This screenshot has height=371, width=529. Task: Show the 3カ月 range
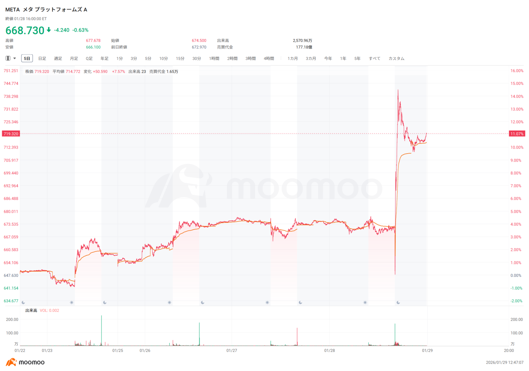pyautogui.click(x=311, y=58)
